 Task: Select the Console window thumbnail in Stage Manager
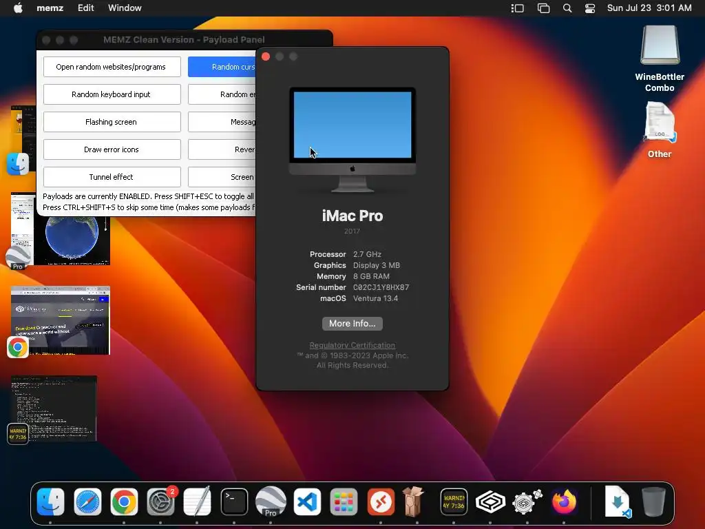coord(54,408)
